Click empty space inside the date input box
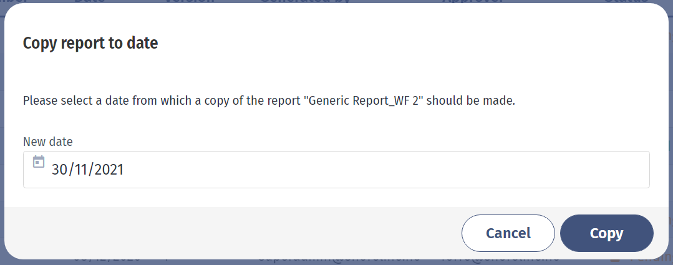673x265 pixels. [x=386, y=170]
